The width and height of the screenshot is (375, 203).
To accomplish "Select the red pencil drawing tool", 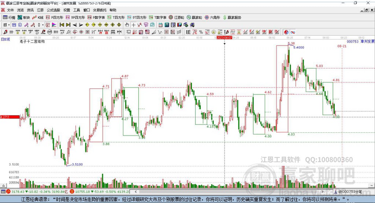I will pos(5,32).
